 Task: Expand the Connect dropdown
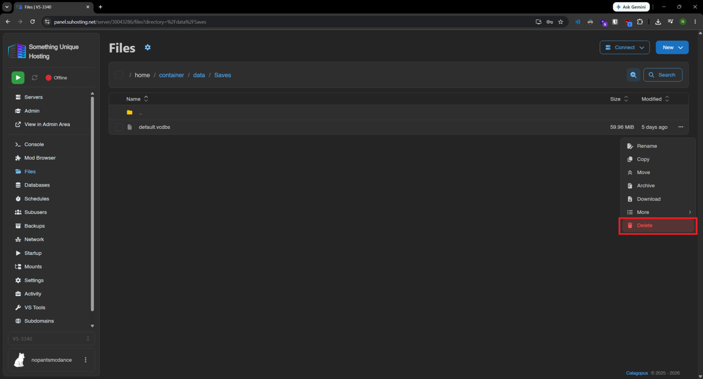click(624, 48)
